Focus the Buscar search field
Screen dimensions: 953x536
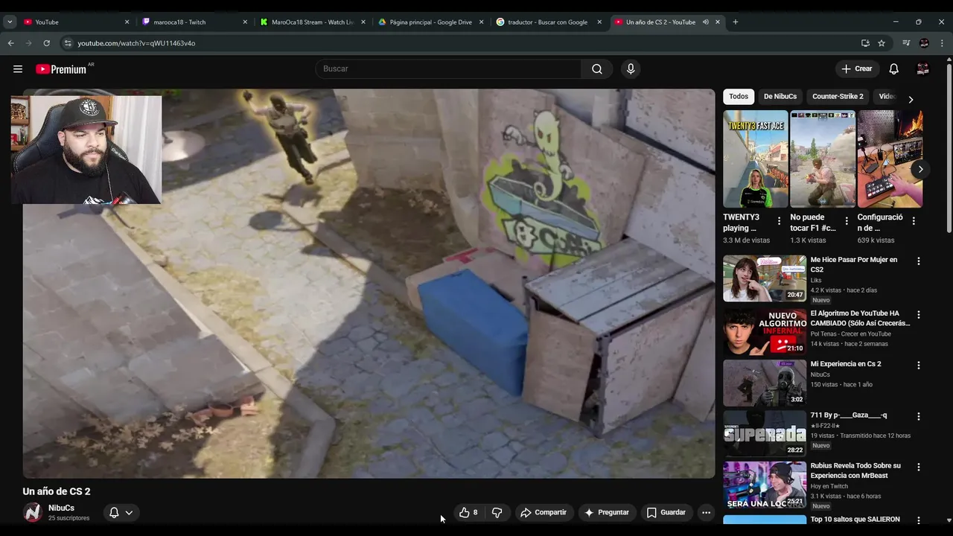(449, 68)
